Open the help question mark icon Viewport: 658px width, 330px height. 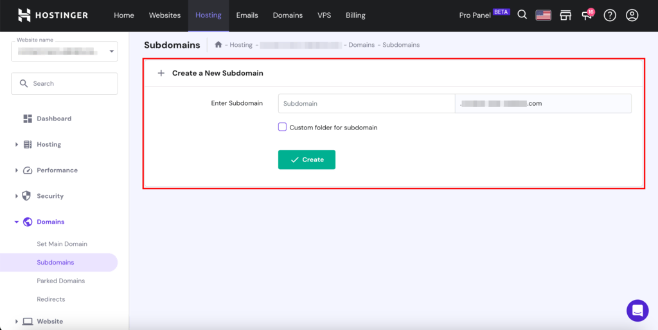coord(610,15)
